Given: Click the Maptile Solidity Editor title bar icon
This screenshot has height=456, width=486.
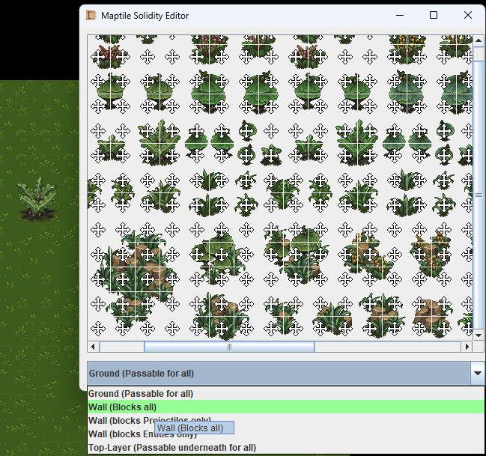Looking at the screenshot, I should tap(91, 15).
